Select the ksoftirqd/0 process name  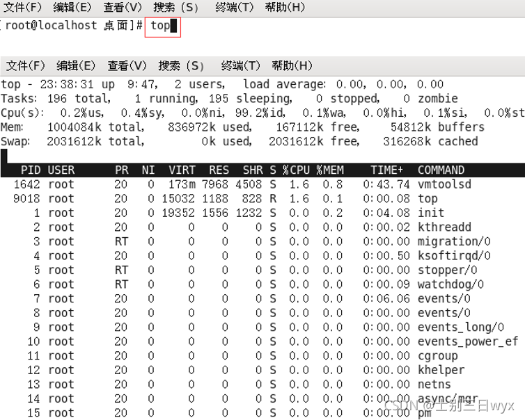[x=455, y=256]
